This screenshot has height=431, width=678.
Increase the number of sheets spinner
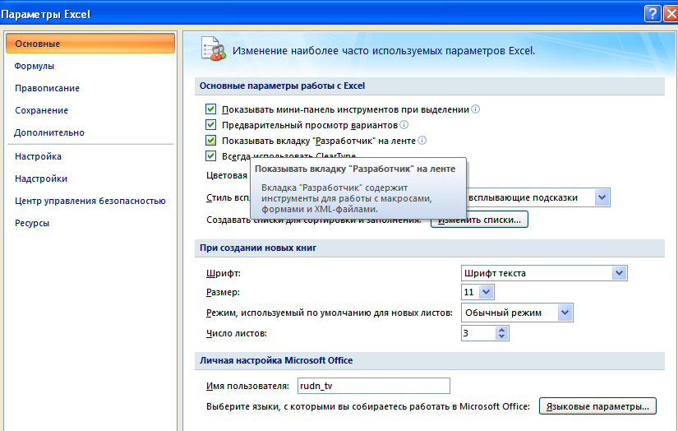(x=501, y=330)
